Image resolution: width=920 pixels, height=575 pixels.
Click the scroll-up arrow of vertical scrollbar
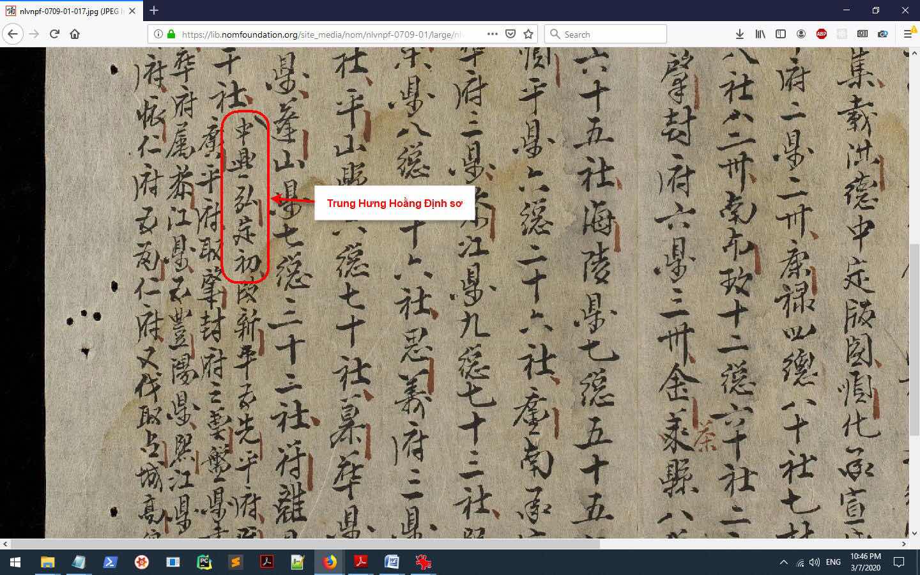tap(914, 52)
